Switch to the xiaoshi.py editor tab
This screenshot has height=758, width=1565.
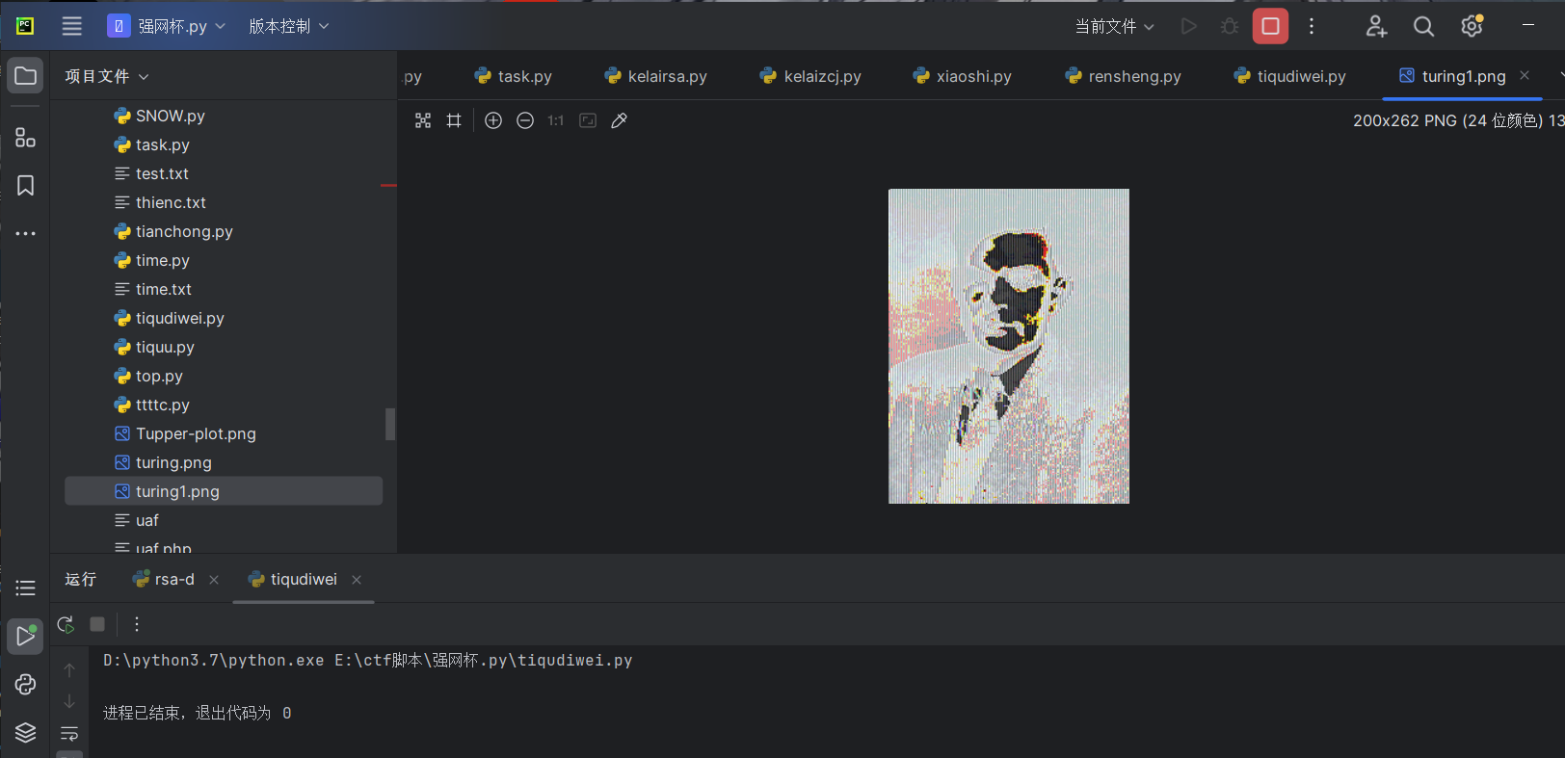point(963,76)
